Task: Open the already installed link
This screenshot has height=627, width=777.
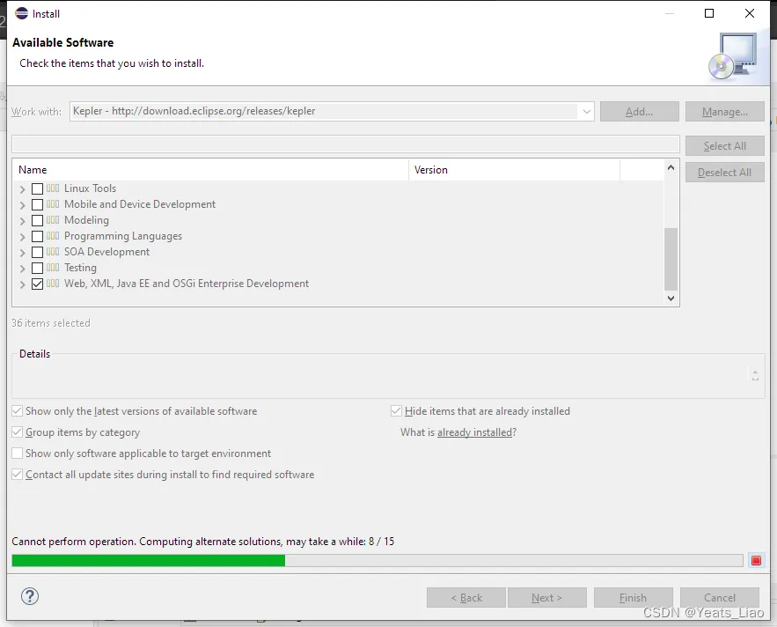Action: 474,432
